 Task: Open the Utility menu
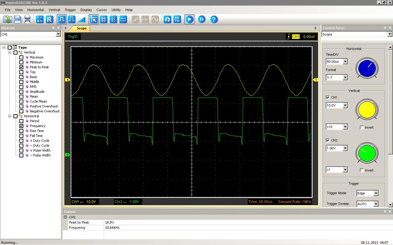[x=116, y=10]
